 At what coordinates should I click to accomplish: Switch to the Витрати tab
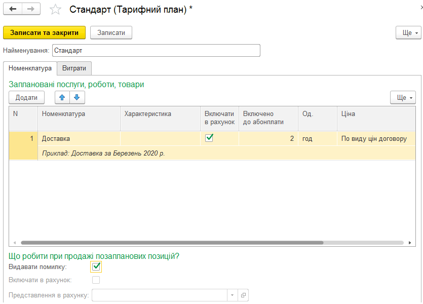click(x=74, y=68)
